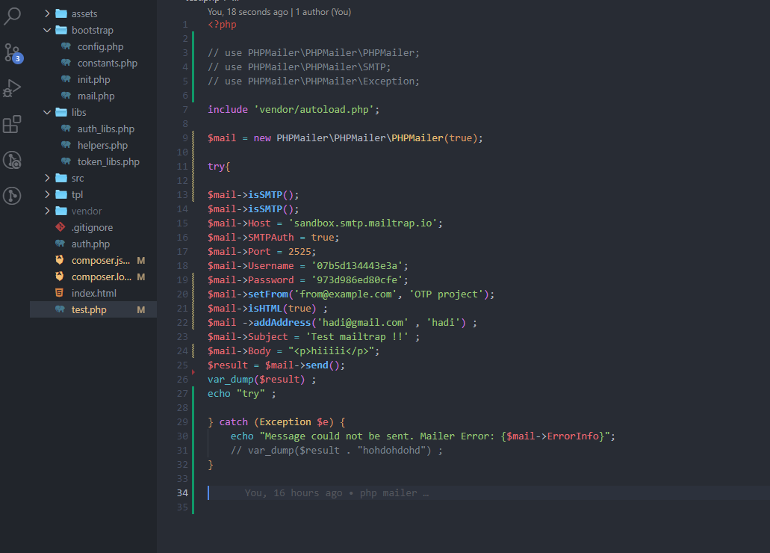This screenshot has width=770, height=553.
Task: Select the vendor folder name
Action: (87, 211)
